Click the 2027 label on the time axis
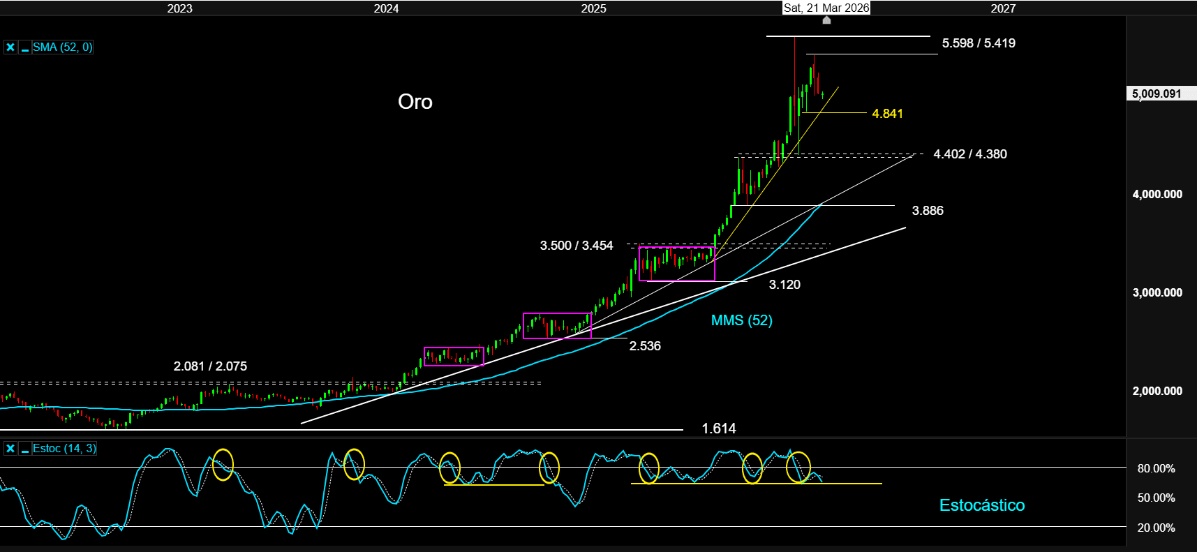This screenshot has height=552, width=1197. (x=1003, y=8)
